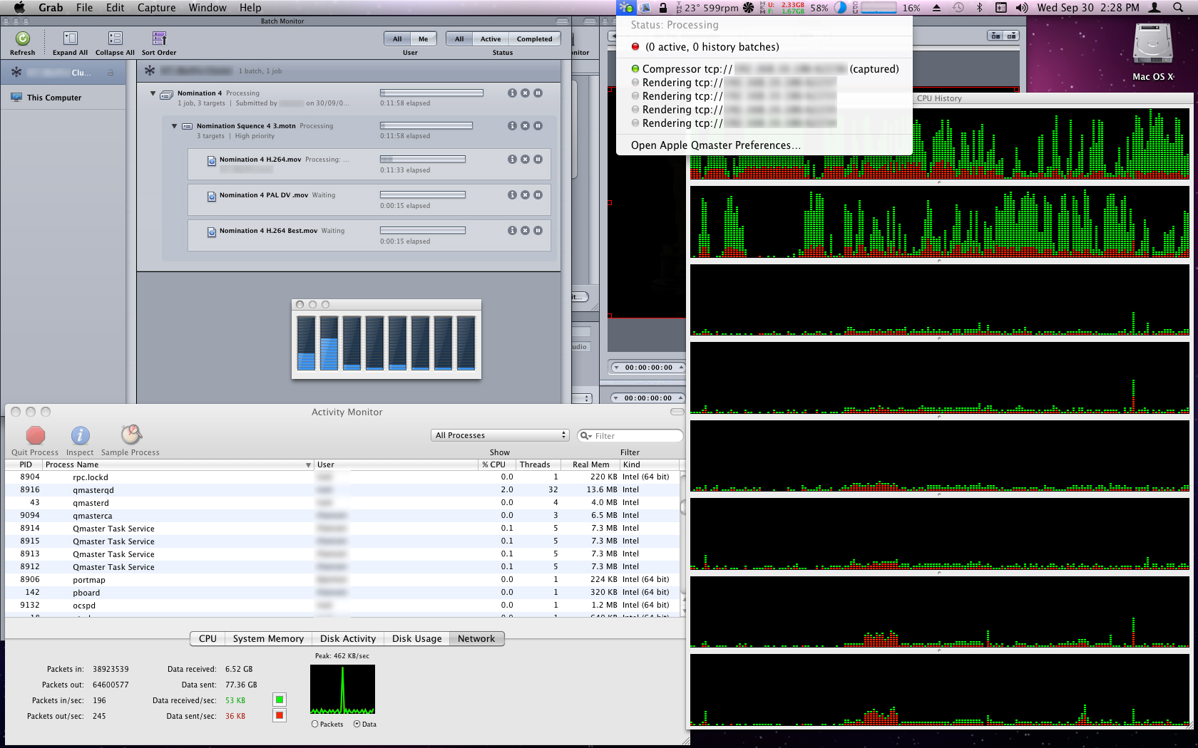Pause the Nomination 4 batch

(x=538, y=93)
